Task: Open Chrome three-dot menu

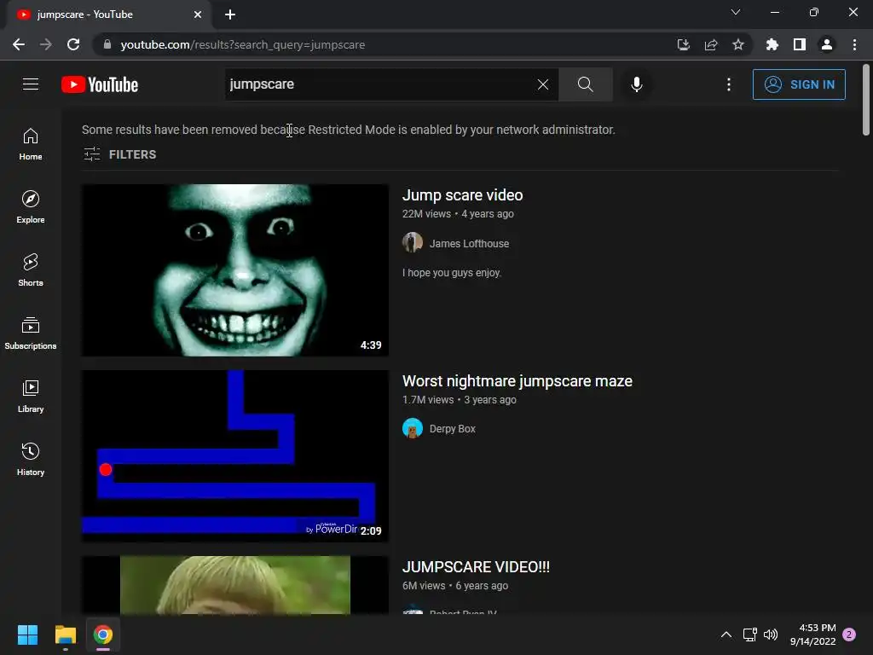Action: tap(854, 44)
